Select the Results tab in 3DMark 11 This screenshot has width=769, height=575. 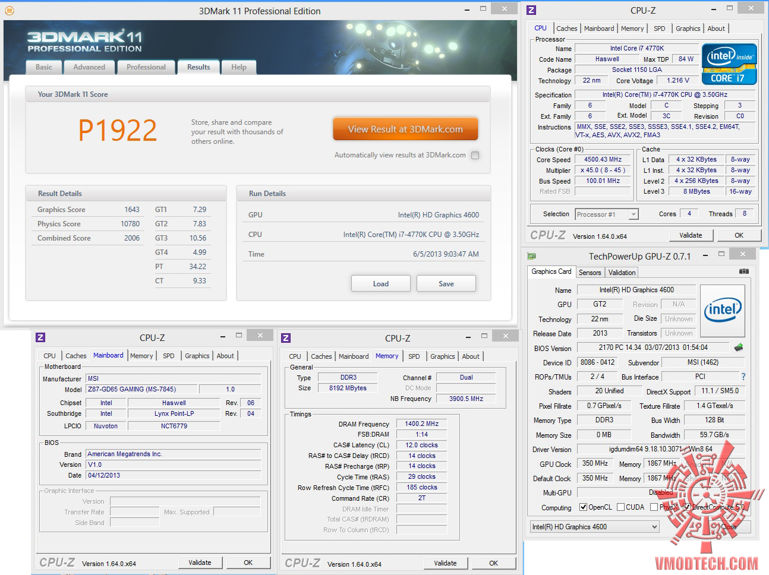click(x=198, y=67)
